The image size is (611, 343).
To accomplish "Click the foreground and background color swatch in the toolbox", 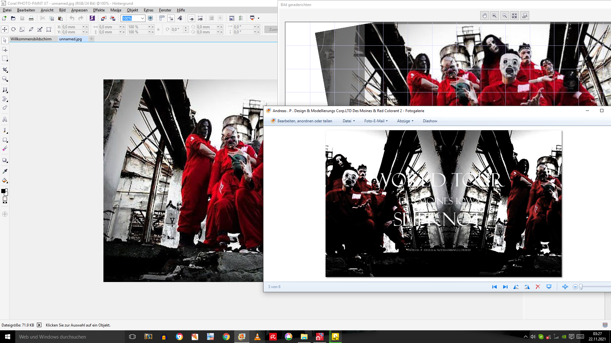I will tap(4, 192).
